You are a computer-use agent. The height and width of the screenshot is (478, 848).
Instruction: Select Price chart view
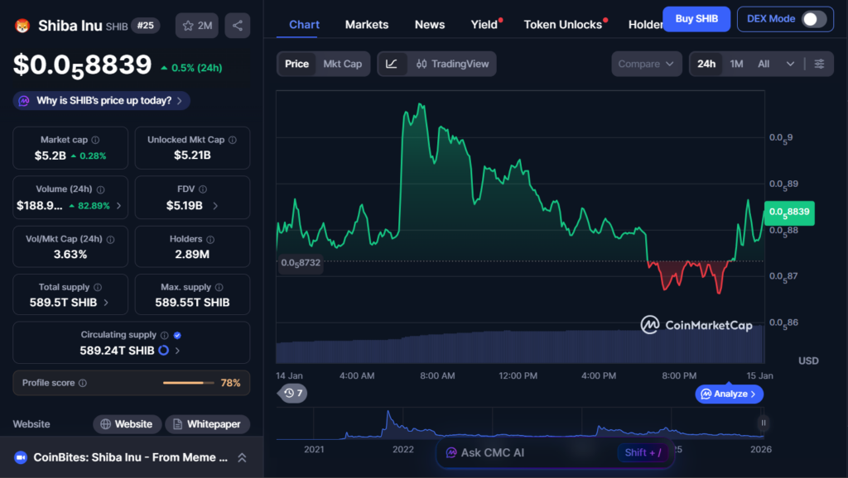pyautogui.click(x=296, y=64)
